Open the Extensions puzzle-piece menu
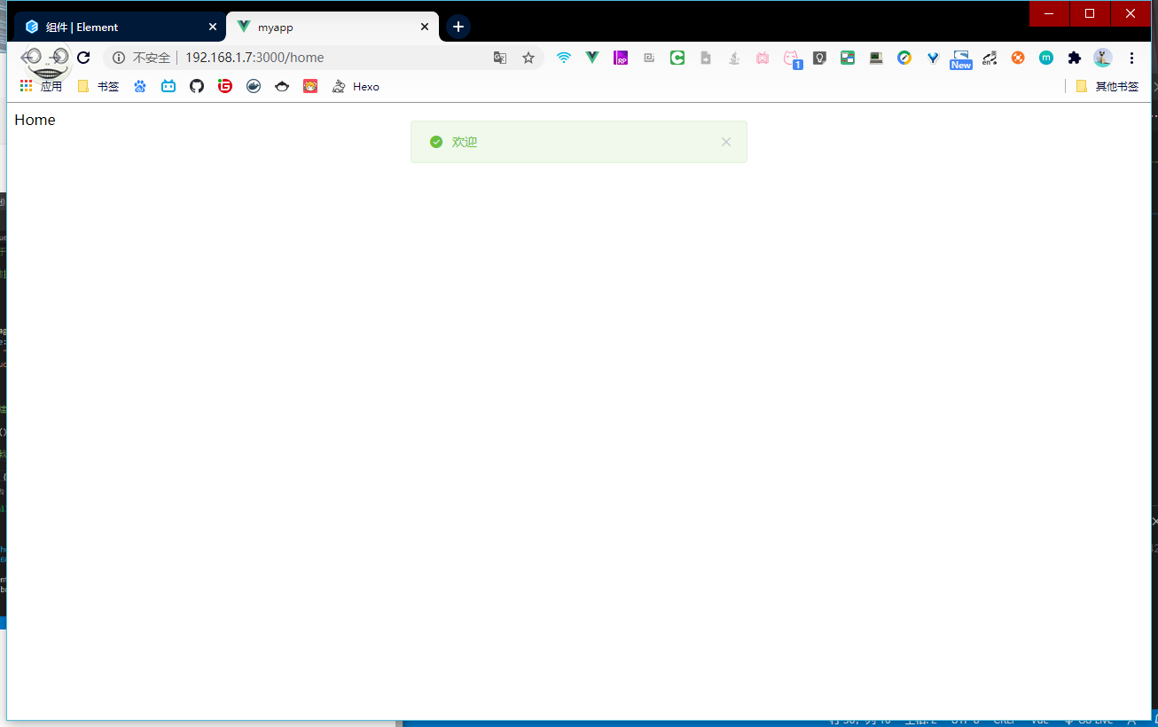Screen dimensions: 1158x727 click(x=1075, y=58)
